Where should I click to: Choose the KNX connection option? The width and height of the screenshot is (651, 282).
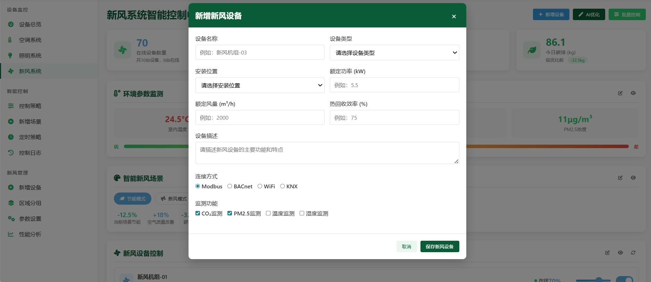click(x=282, y=186)
